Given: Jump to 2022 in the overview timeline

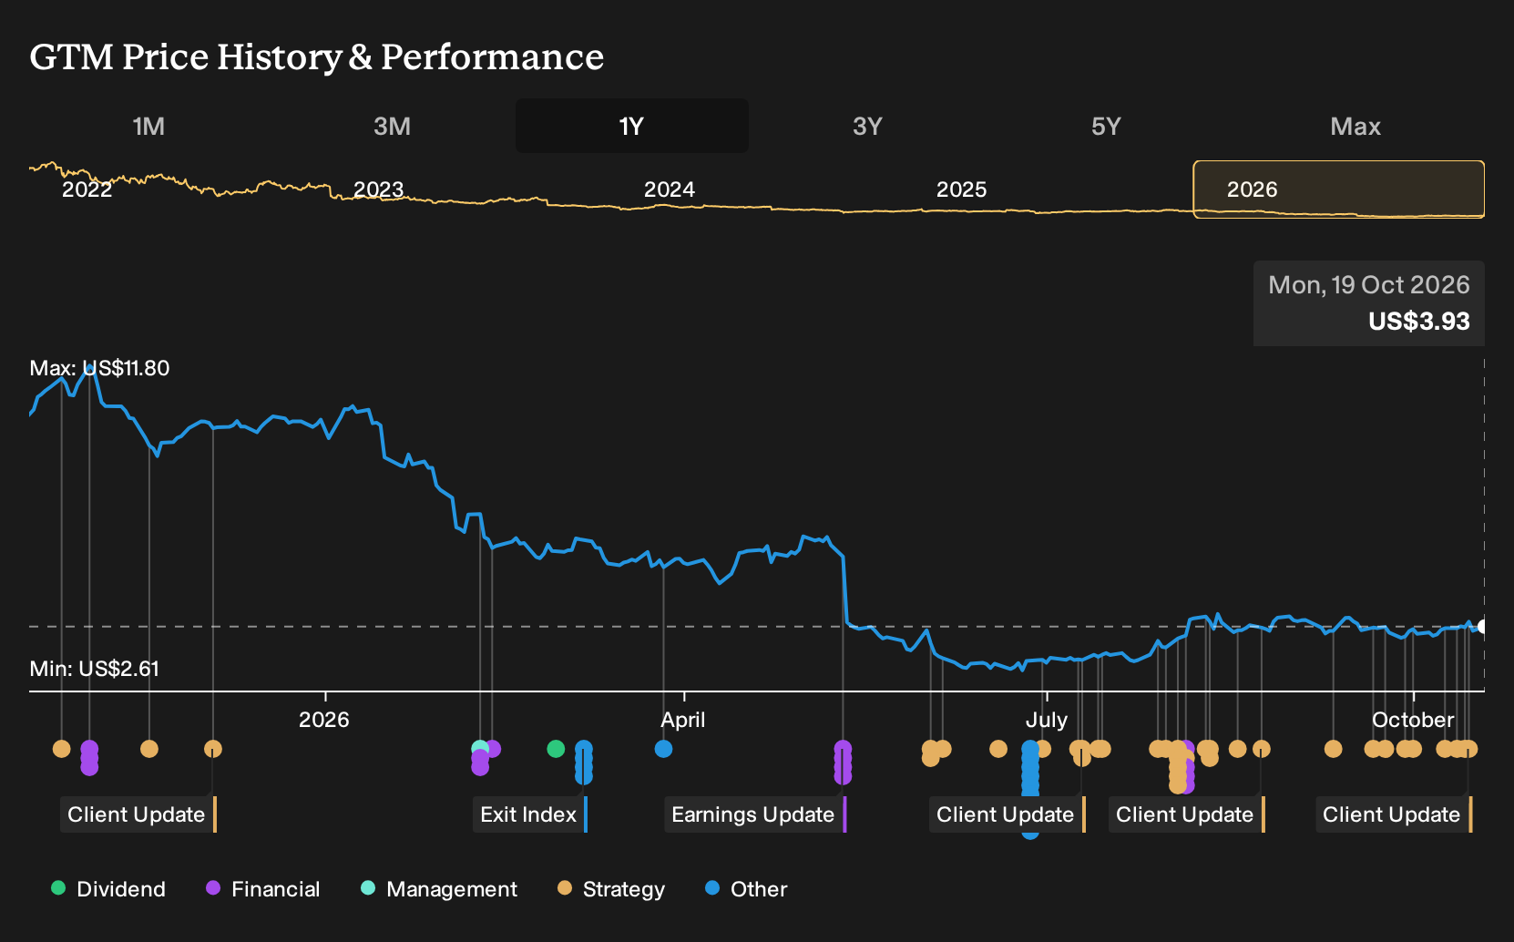Looking at the screenshot, I should (x=87, y=189).
